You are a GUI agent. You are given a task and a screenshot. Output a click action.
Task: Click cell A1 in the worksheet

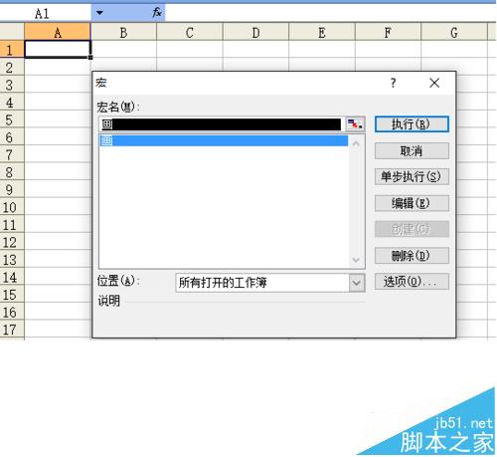click(x=58, y=50)
